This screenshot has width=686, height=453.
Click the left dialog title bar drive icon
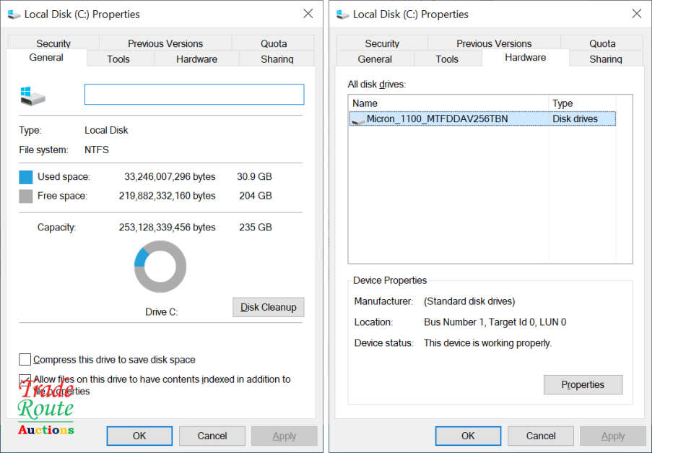click(x=13, y=14)
